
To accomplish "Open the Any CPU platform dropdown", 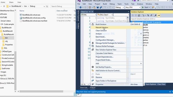I will tap(133, 7).
